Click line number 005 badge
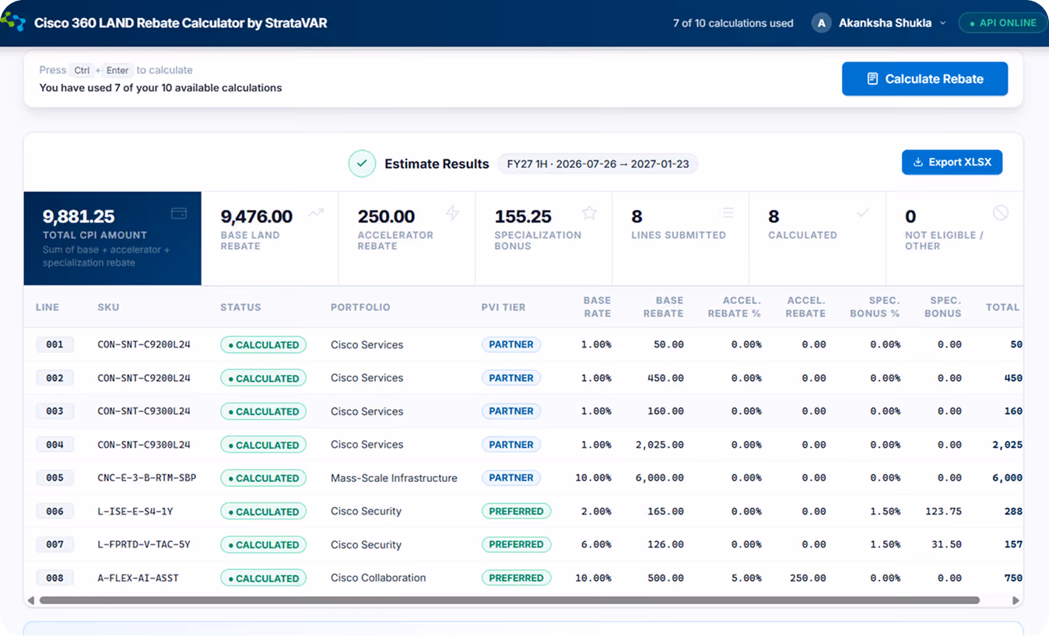Viewport: 1049px width, 636px height. tap(54, 477)
